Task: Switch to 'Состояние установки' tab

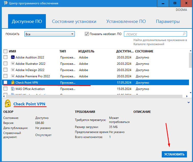Action: point(74,21)
